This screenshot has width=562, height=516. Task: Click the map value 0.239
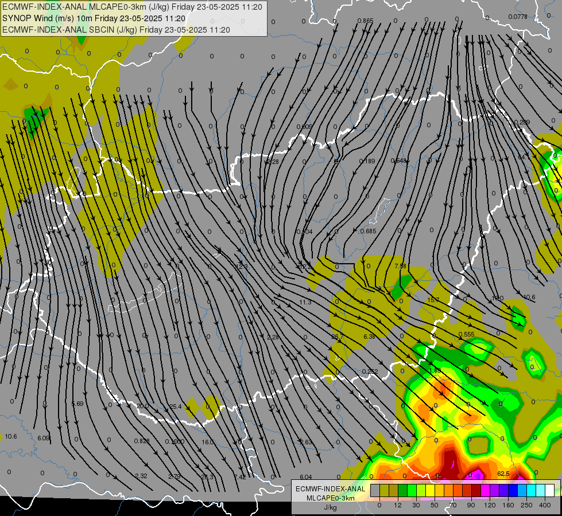point(522,123)
